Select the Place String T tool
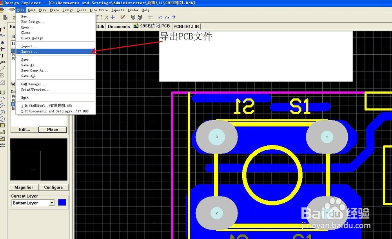The image size is (392, 239). tap(2, 55)
